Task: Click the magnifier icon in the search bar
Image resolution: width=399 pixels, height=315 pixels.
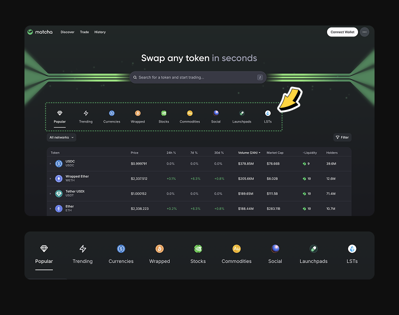Action: tap(135, 77)
